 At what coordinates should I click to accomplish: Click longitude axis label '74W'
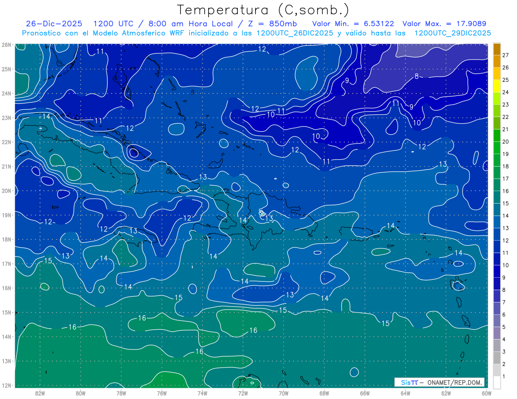click(x=202, y=393)
